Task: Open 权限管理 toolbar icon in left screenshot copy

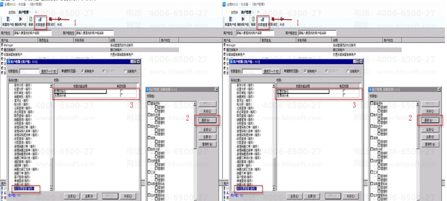Action: click(x=40, y=22)
